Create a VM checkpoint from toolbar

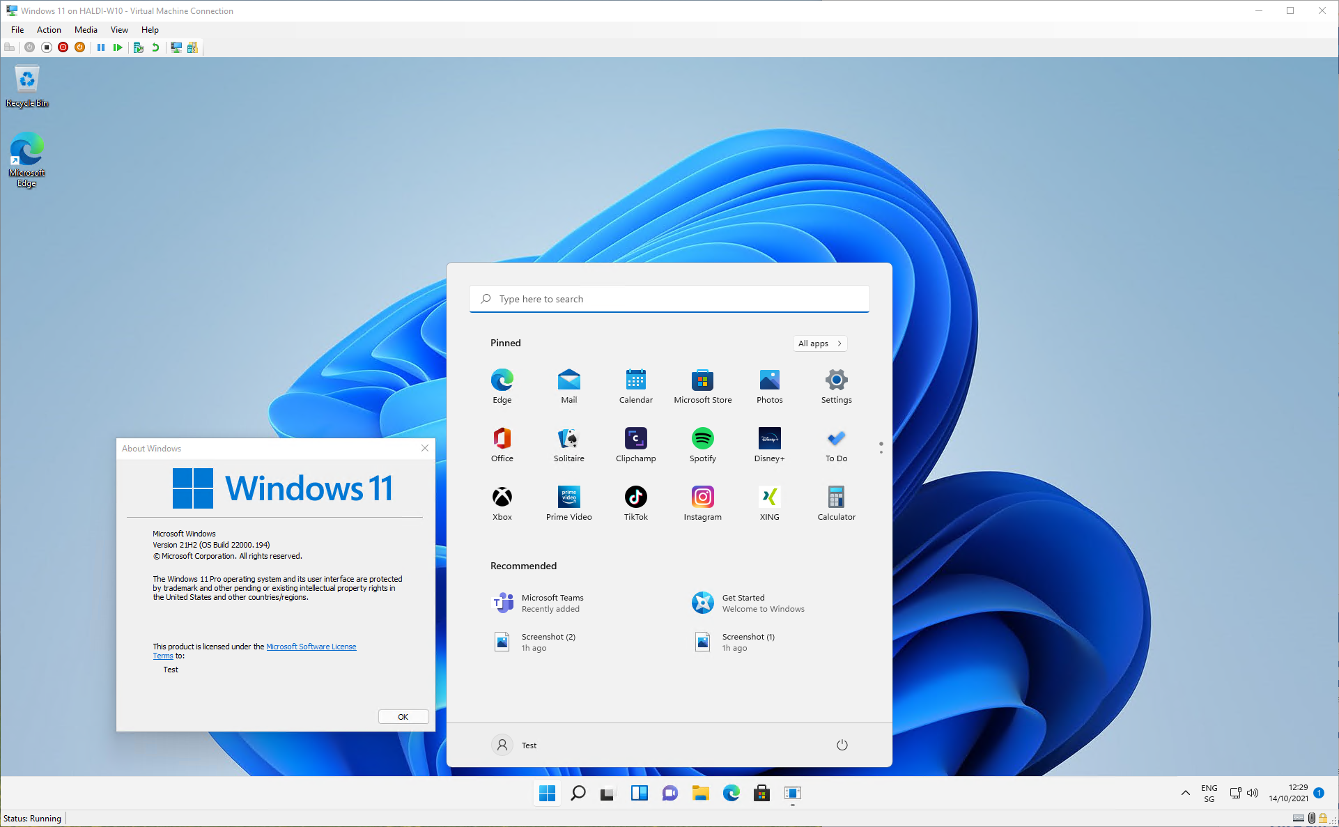pos(139,47)
